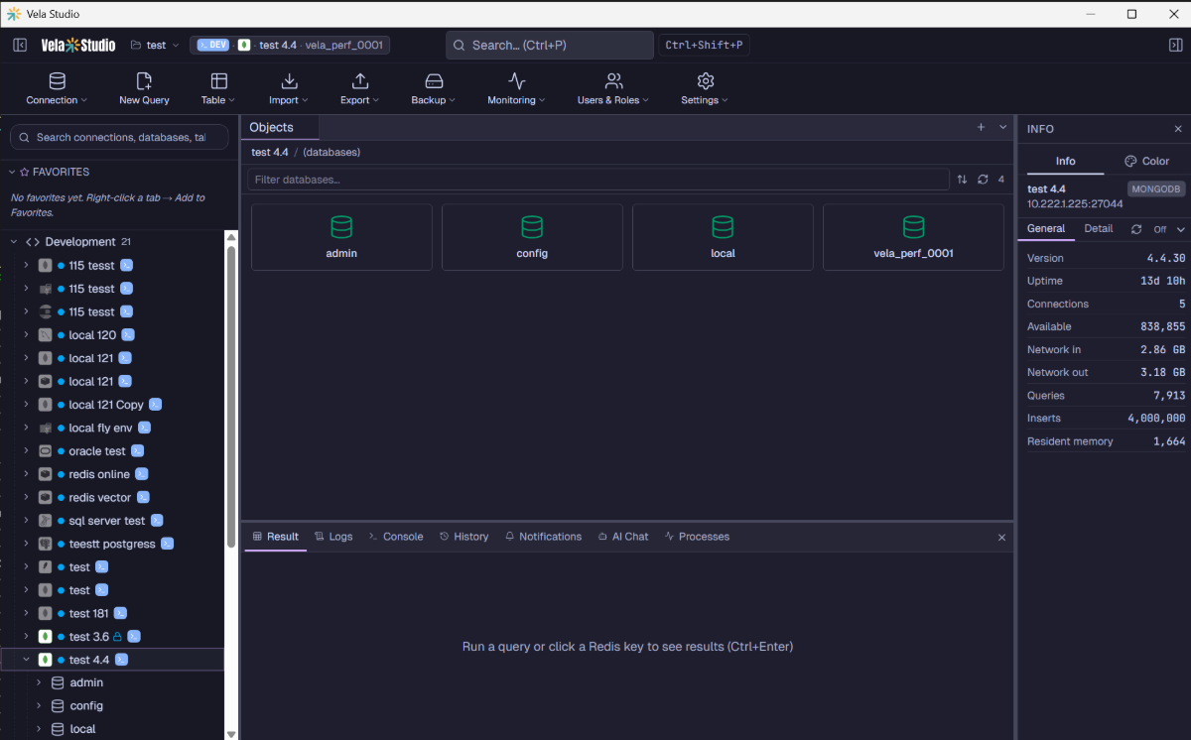Expand the redis online connection

(x=26, y=474)
